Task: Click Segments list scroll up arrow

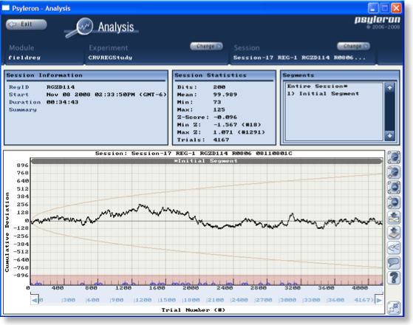Action: click(389, 87)
